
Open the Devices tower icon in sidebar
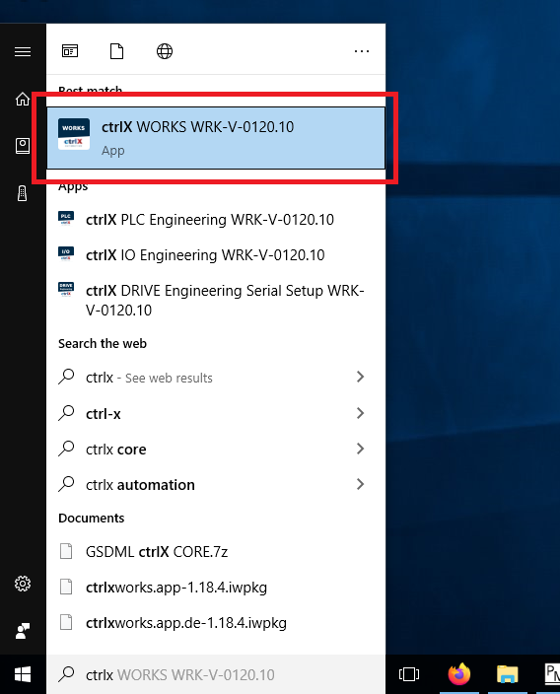pyautogui.click(x=22, y=193)
